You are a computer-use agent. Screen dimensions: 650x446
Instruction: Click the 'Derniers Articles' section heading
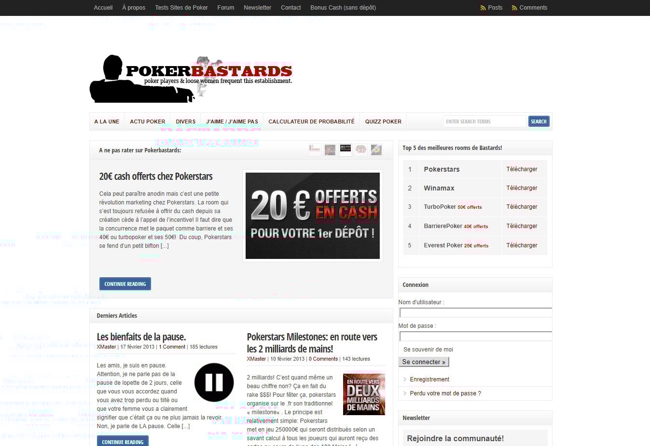point(117,316)
